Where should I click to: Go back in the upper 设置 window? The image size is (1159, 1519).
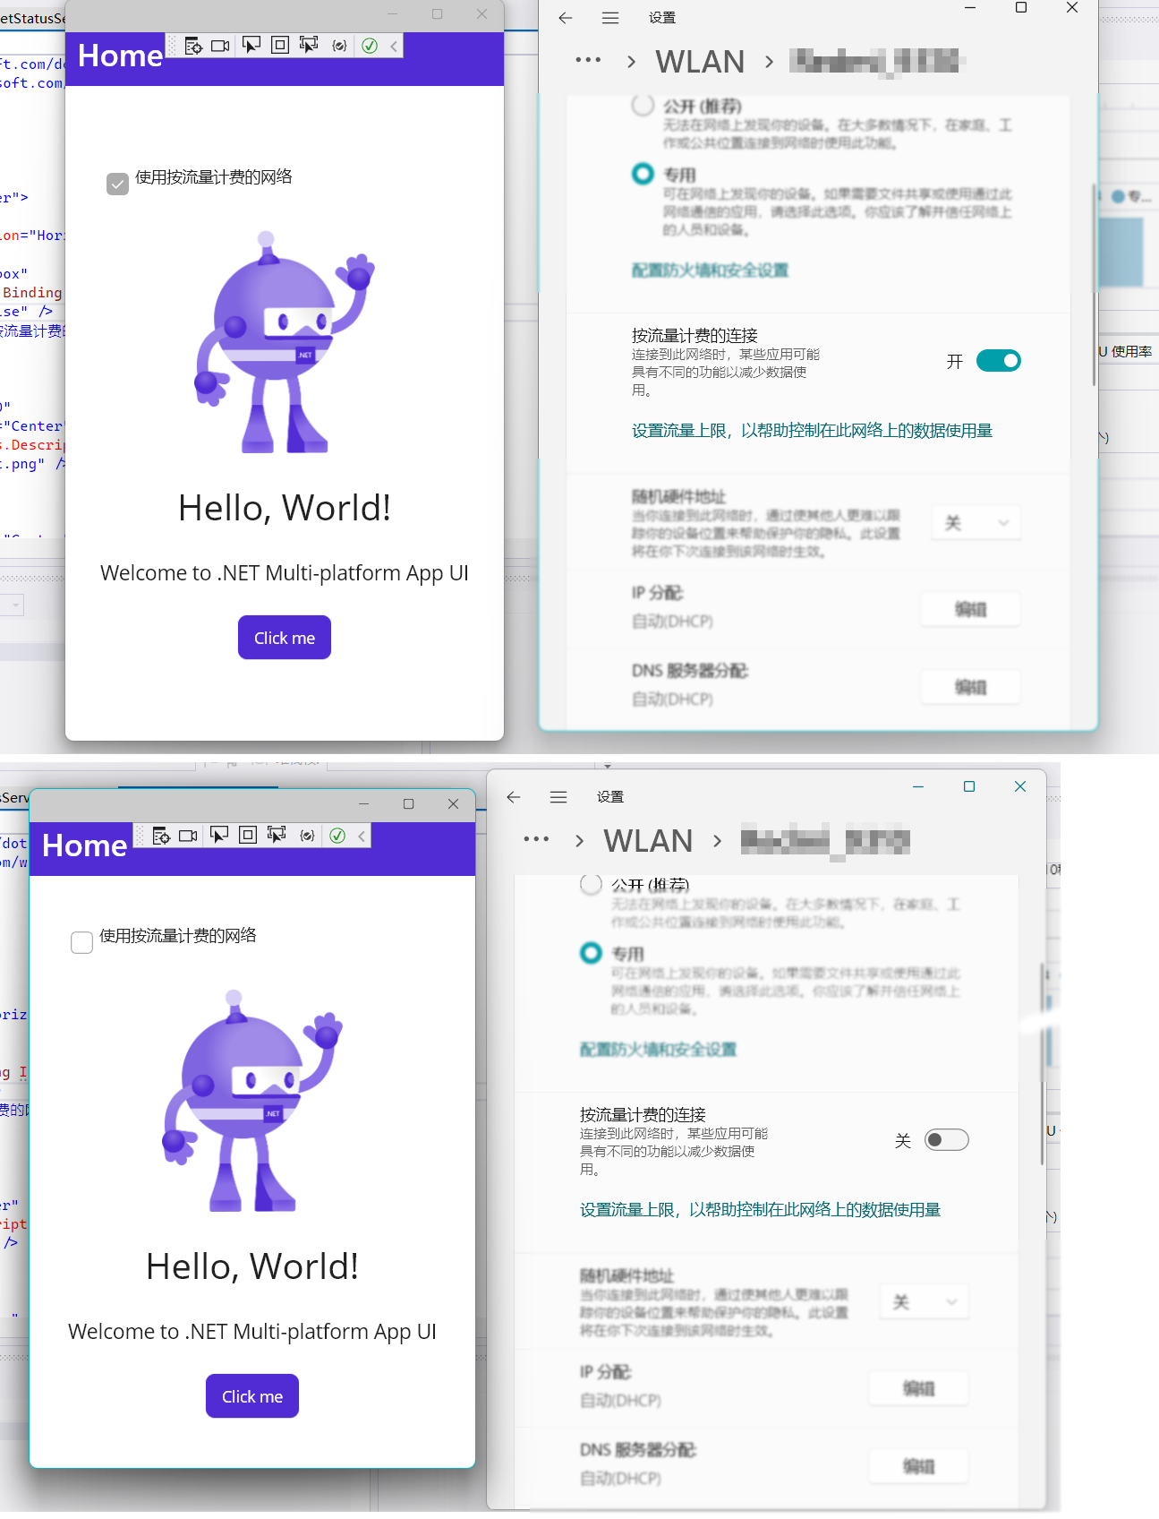click(565, 18)
